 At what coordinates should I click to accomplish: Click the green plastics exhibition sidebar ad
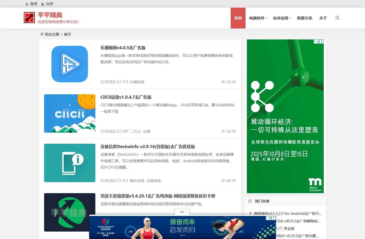[285, 116]
